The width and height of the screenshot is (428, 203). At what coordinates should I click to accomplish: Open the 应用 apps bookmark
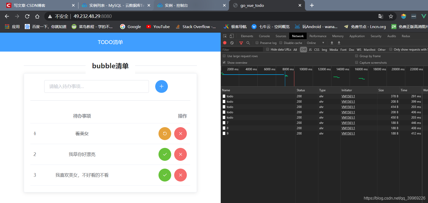[12, 27]
